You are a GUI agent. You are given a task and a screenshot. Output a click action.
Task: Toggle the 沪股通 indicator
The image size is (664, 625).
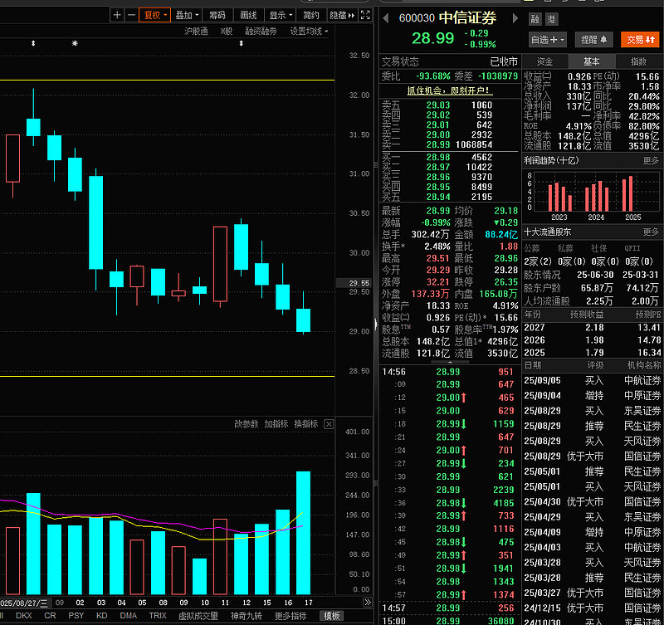click(196, 31)
